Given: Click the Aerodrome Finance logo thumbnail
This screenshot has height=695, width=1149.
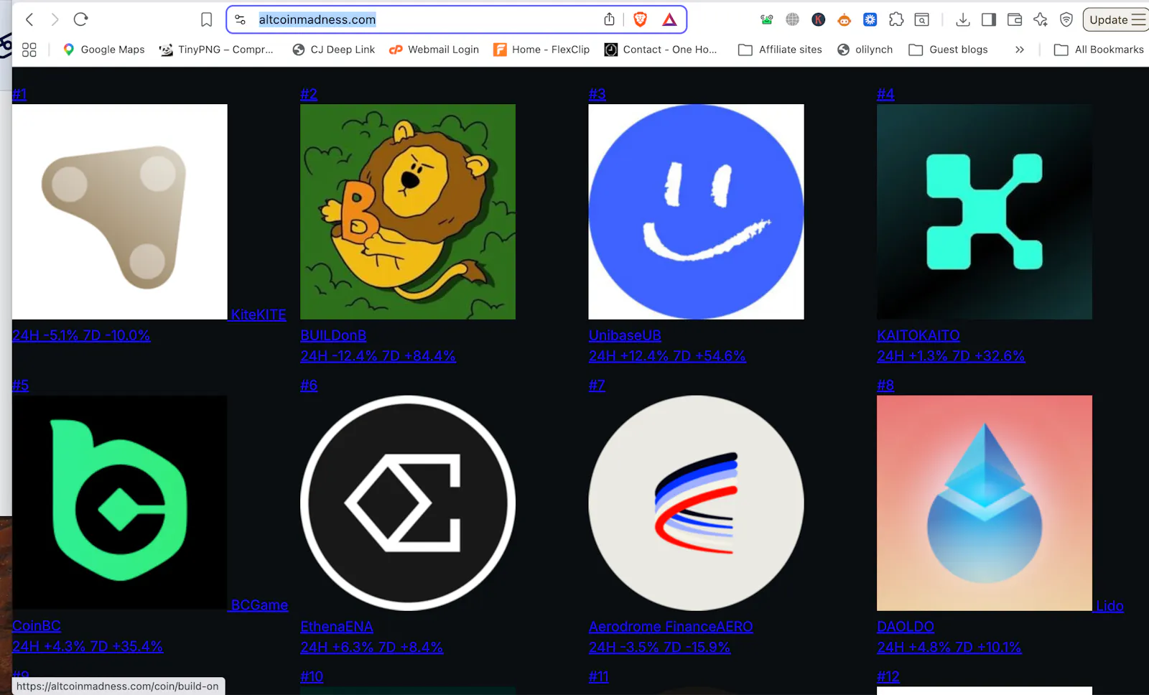Looking at the screenshot, I should (696, 503).
